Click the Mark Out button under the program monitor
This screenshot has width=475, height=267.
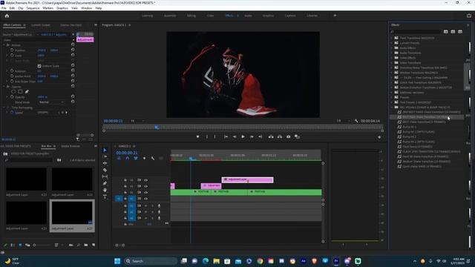pyautogui.click(x=214, y=136)
